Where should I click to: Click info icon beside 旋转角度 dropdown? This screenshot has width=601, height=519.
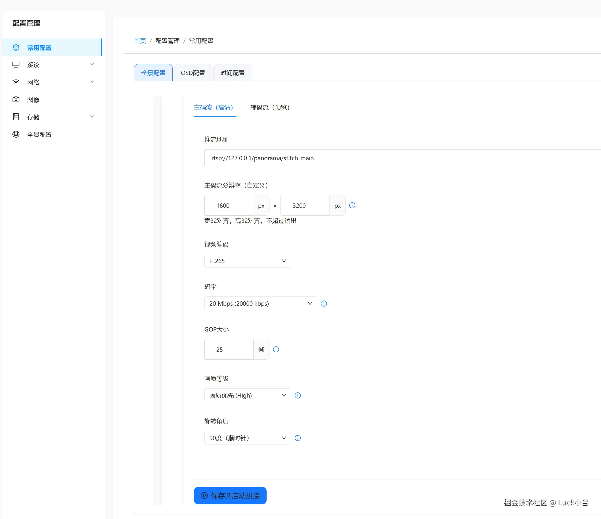click(x=298, y=438)
